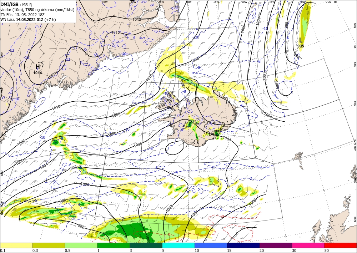
Task: Click the 15 legend scale label
Action: (229, 251)
